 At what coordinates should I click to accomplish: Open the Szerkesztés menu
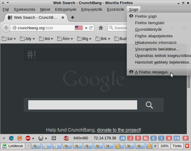[x=24, y=10]
